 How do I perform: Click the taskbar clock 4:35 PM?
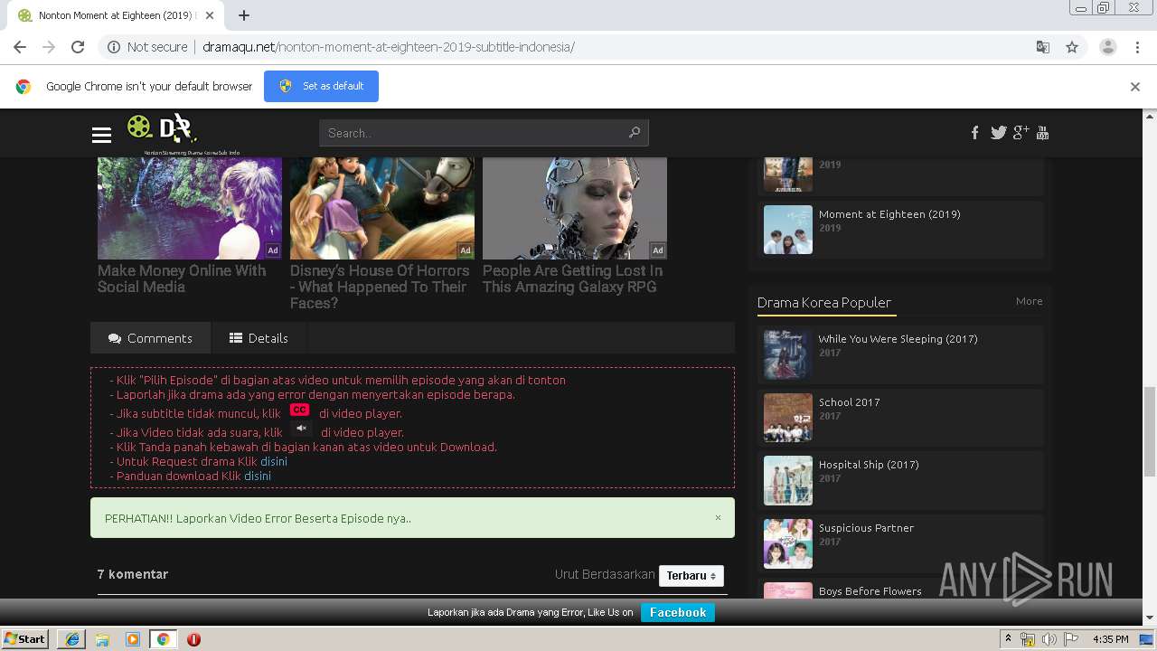coord(1110,639)
